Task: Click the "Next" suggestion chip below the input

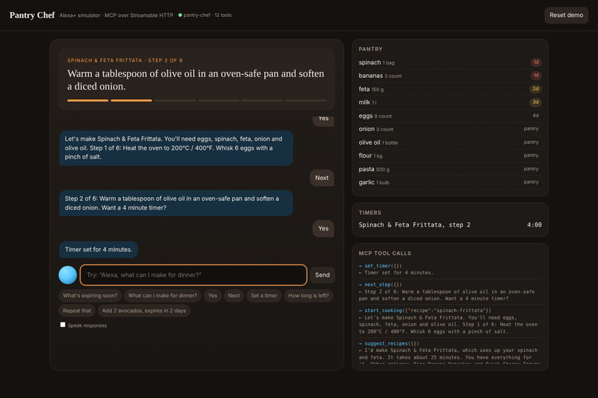Action: tap(234, 296)
